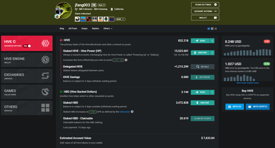Switch to the Snaps tab
The image size is (275, 148).
[85, 28]
